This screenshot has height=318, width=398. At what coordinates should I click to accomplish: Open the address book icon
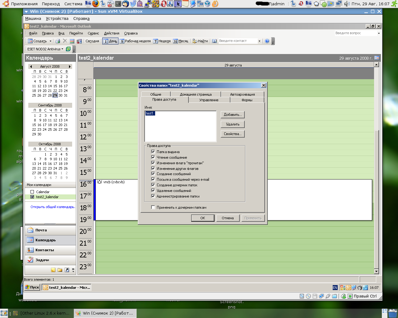click(x=214, y=41)
